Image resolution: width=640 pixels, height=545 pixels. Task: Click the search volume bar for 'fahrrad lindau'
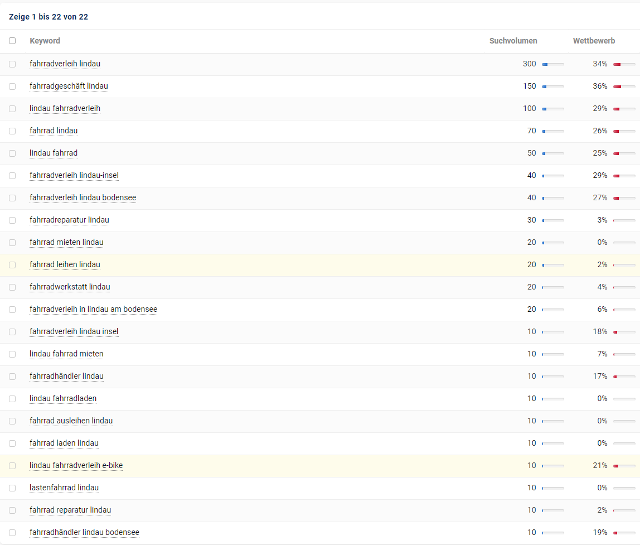[x=552, y=131]
